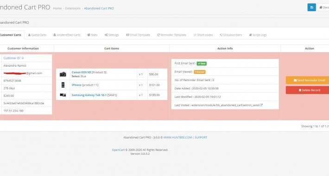The height and width of the screenshot is (176, 329).
Task: Click the Canon EOS 5D camera thumbnail
Action: (x=63, y=74)
